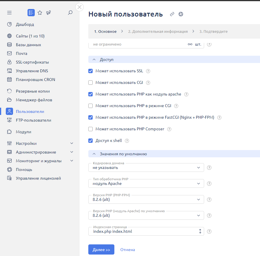Show help for the 'не ограничено' limit field

point(209,44)
